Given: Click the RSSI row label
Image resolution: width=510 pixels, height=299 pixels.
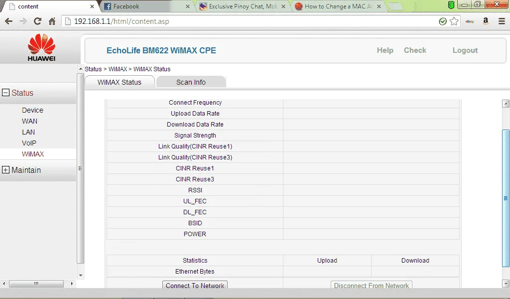Looking at the screenshot, I should (195, 190).
